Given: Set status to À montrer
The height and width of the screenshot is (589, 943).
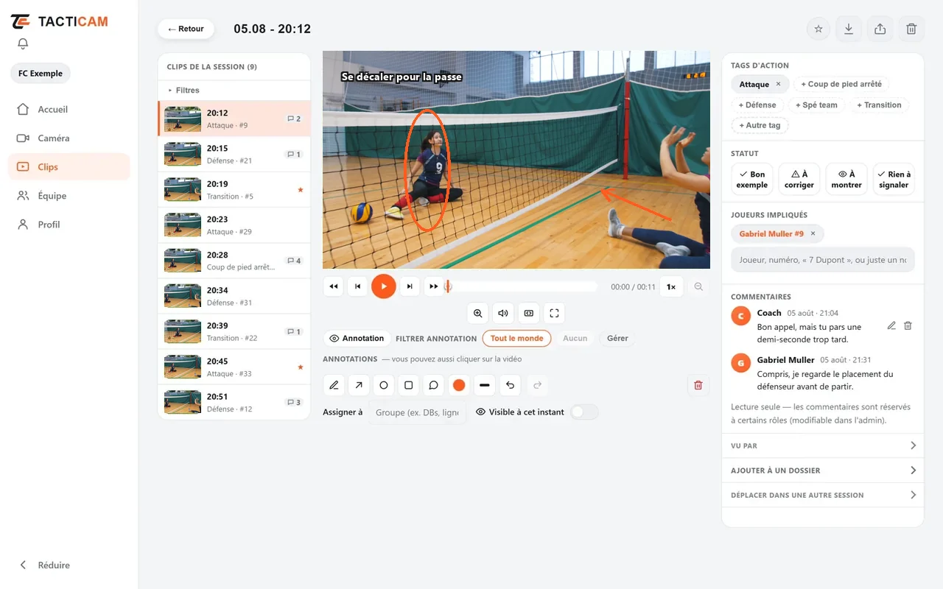Looking at the screenshot, I should pos(846,180).
